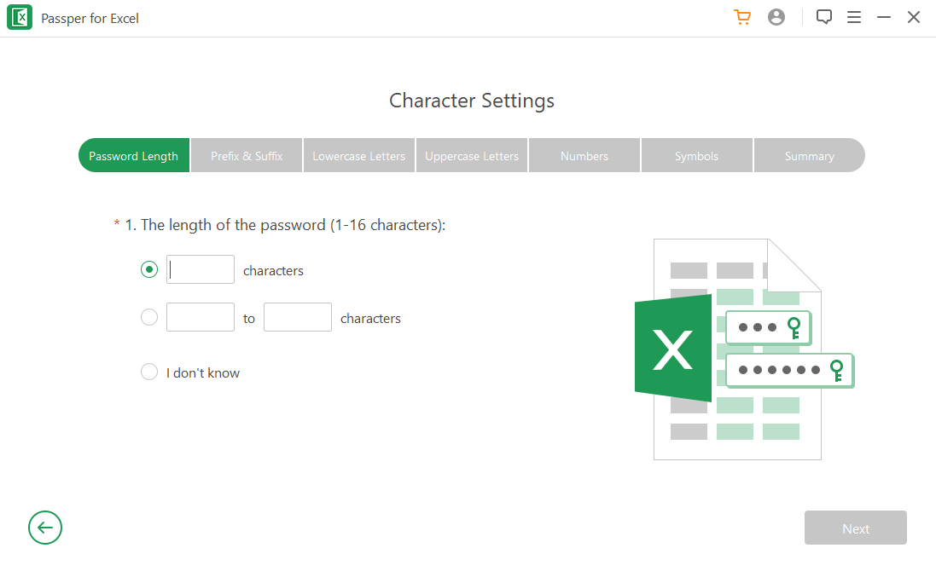Switch to the Prefix & Suffix tab
The image size is (936, 577).
[x=247, y=156]
